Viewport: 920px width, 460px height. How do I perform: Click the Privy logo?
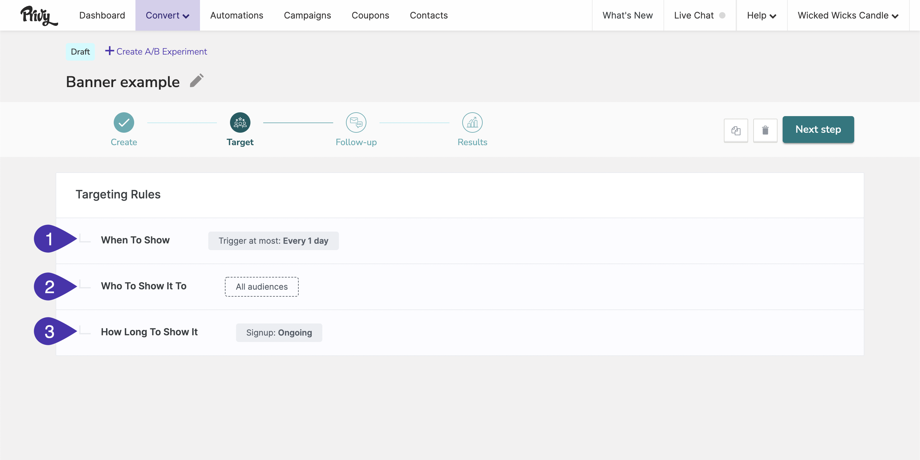pos(39,16)
